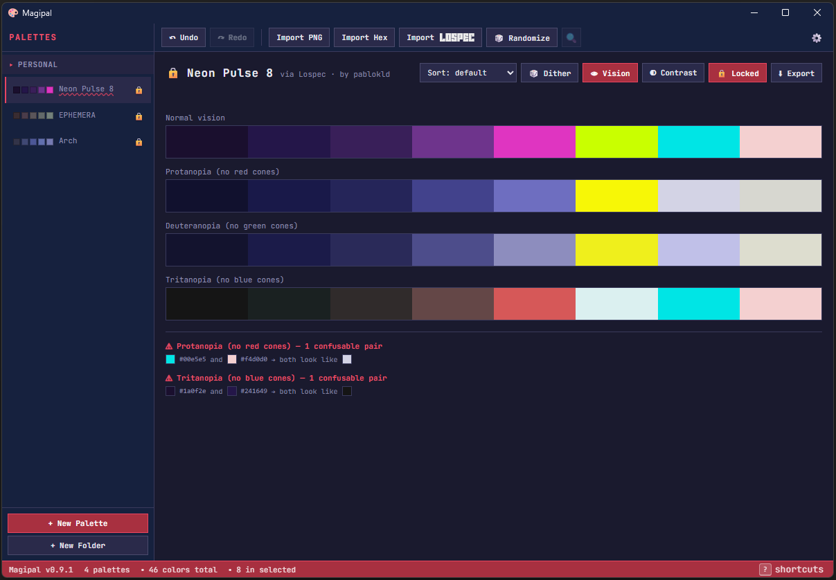Click the Protanopia warning triangle icon
This screenshot has height=580, width=836.
(169, 346)
